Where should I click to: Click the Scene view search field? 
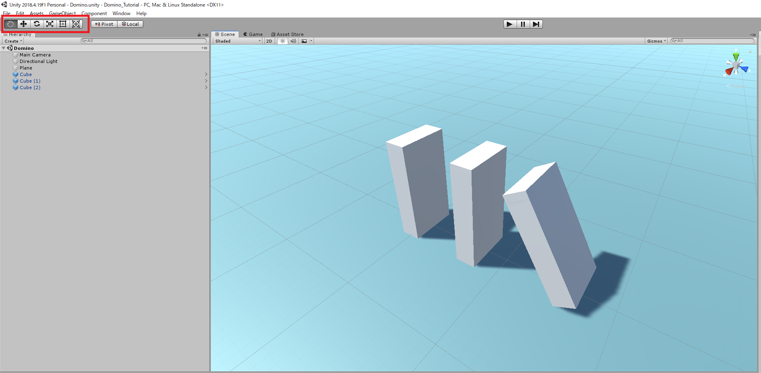point(712,41)
